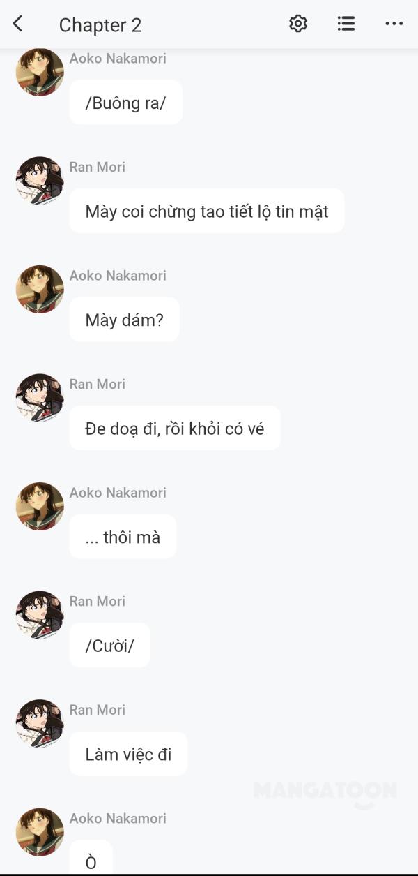Tap the Chapter 2 title

point(100,25)
